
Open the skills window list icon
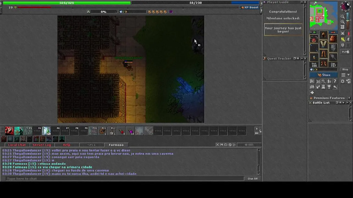312,81
